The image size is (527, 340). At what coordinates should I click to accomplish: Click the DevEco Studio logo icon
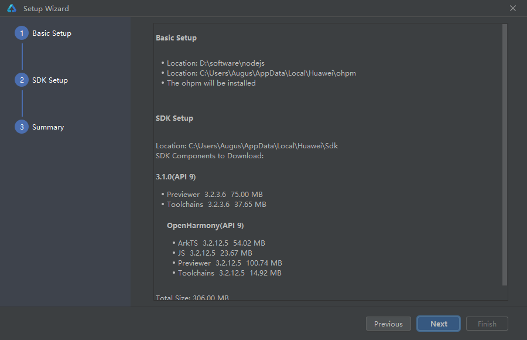[12, 8]
